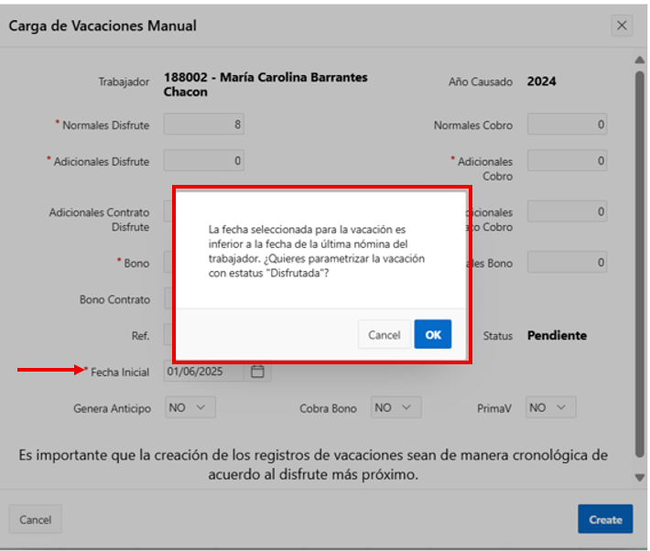
Task: Expand the Genera Anticipo dropdown
Action: point(190,407)
